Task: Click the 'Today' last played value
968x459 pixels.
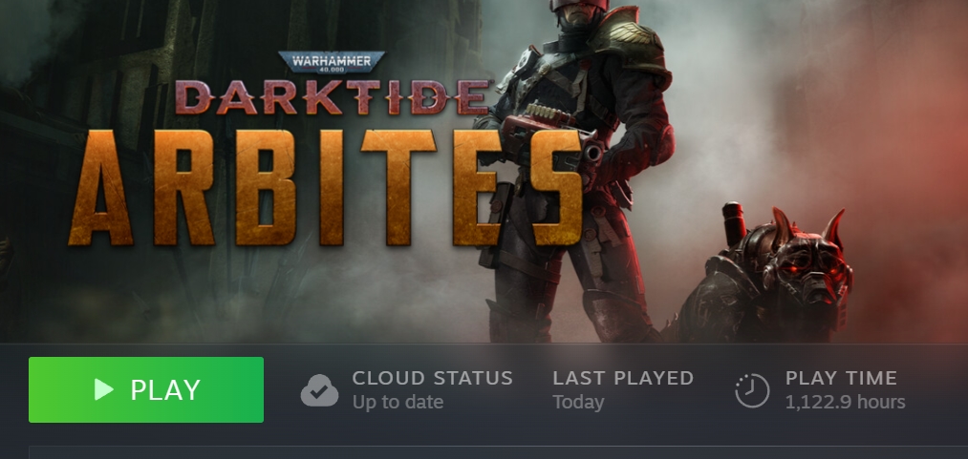Action: (x=578, y=403)
